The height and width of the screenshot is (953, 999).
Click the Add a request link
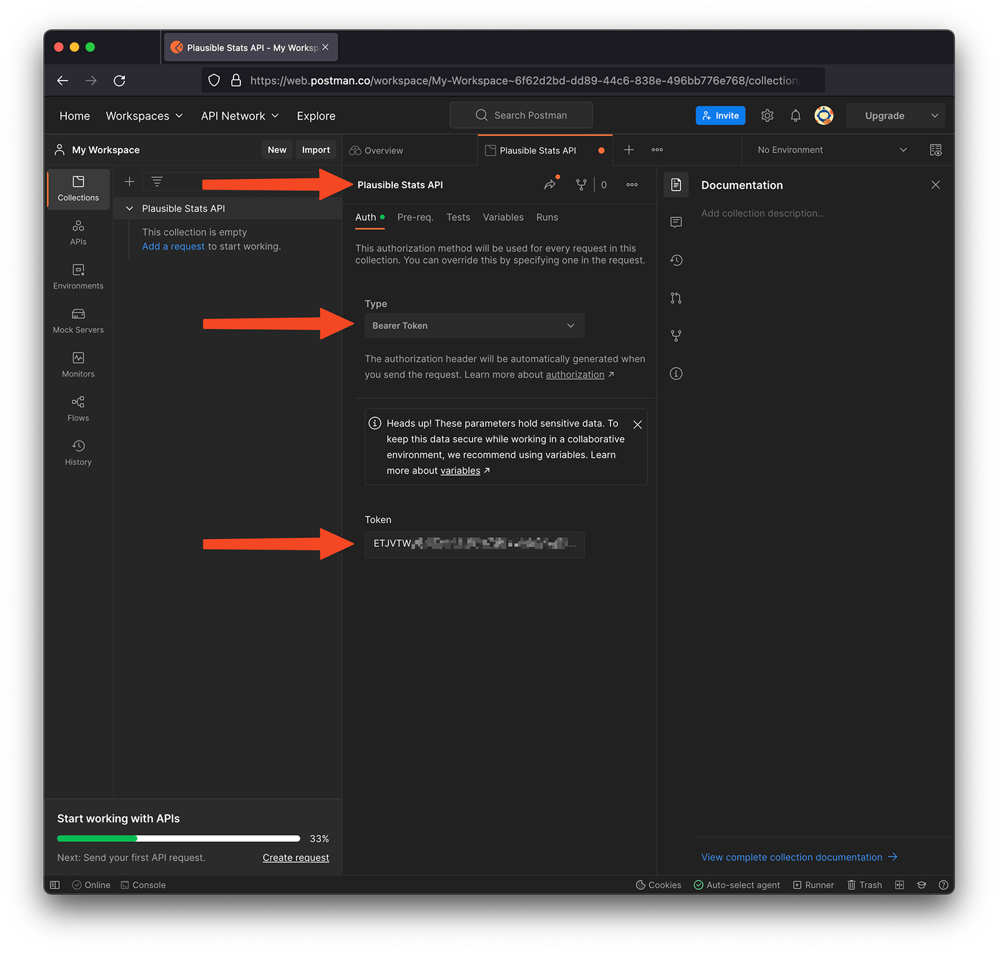click(174, 247)
